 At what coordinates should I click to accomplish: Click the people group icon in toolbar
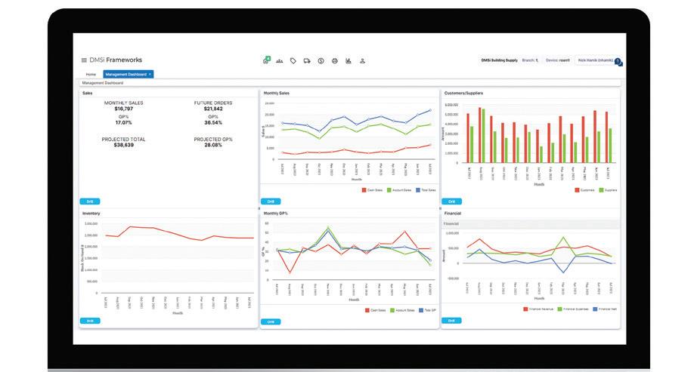(279, 61)
